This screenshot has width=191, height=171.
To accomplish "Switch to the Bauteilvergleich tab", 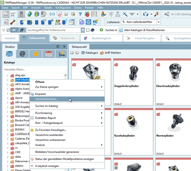I will 101,38.
